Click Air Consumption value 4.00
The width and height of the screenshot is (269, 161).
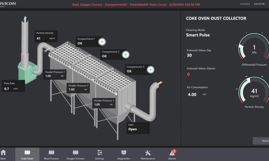pos(192,94)
